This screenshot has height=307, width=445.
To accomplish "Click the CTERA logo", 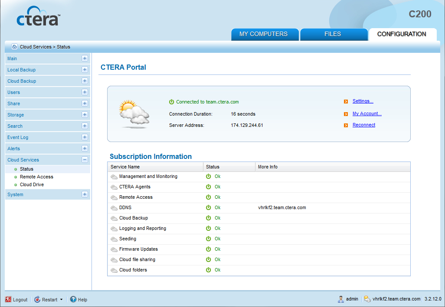I will pyautogui.click(x=38, y=16).
